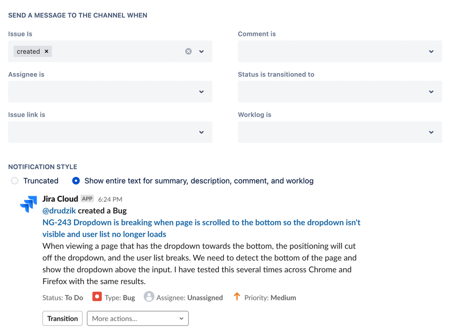Click the 'Worklog is' field label
The image size is (451, 336).
[x=255, y=115]
